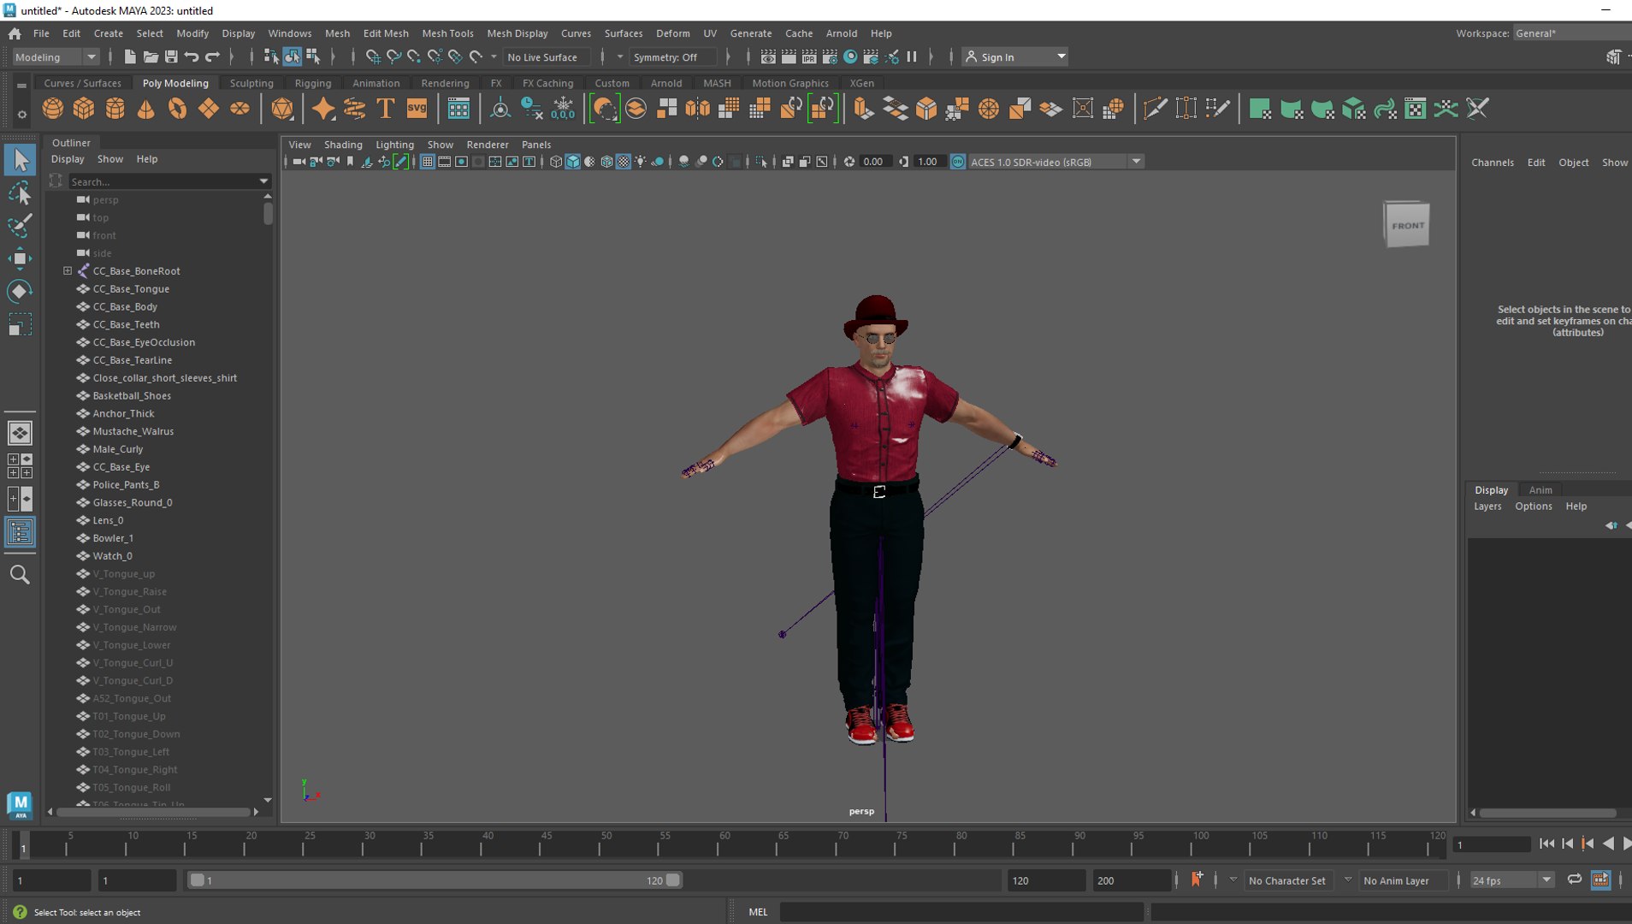
Task: Click the search magnifier icon in left sidebar
Action: pyautogui.click(x=19, y=575)
